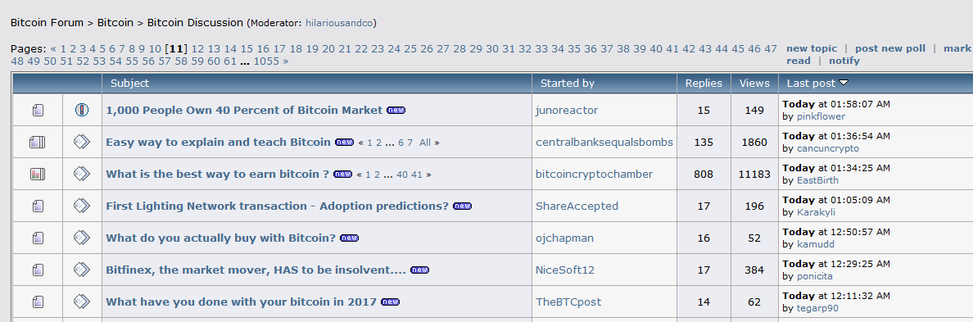
Task: Jump to page 41 of the earn bitcoin topic
Action: [417, 175]
